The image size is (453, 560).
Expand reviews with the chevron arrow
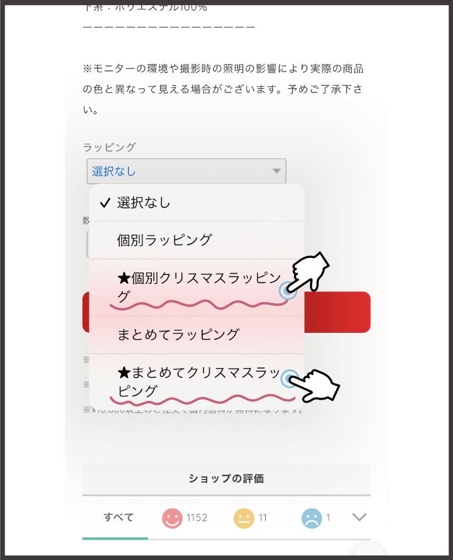[359, 517]
